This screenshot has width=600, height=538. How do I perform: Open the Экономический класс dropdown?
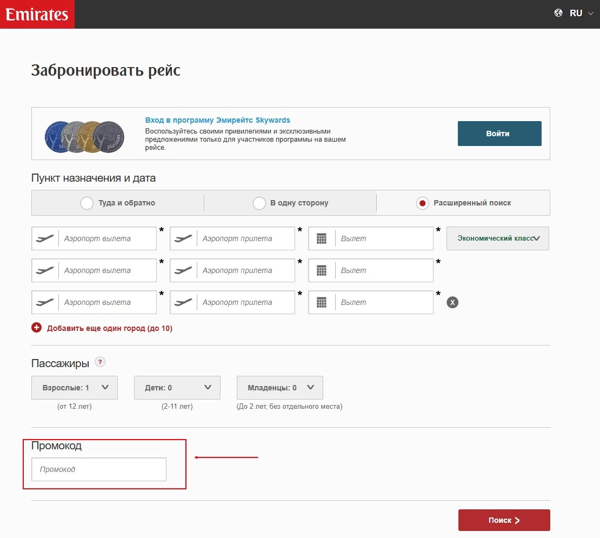[497, 238]
